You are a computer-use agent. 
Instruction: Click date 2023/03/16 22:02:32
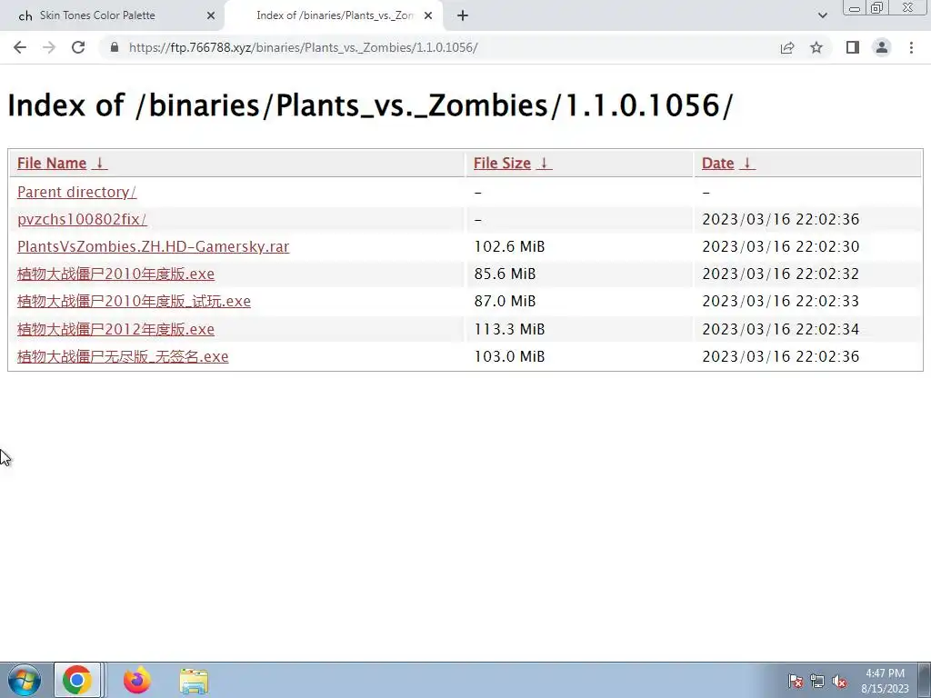pyautogui.click(x=781, y=274)
